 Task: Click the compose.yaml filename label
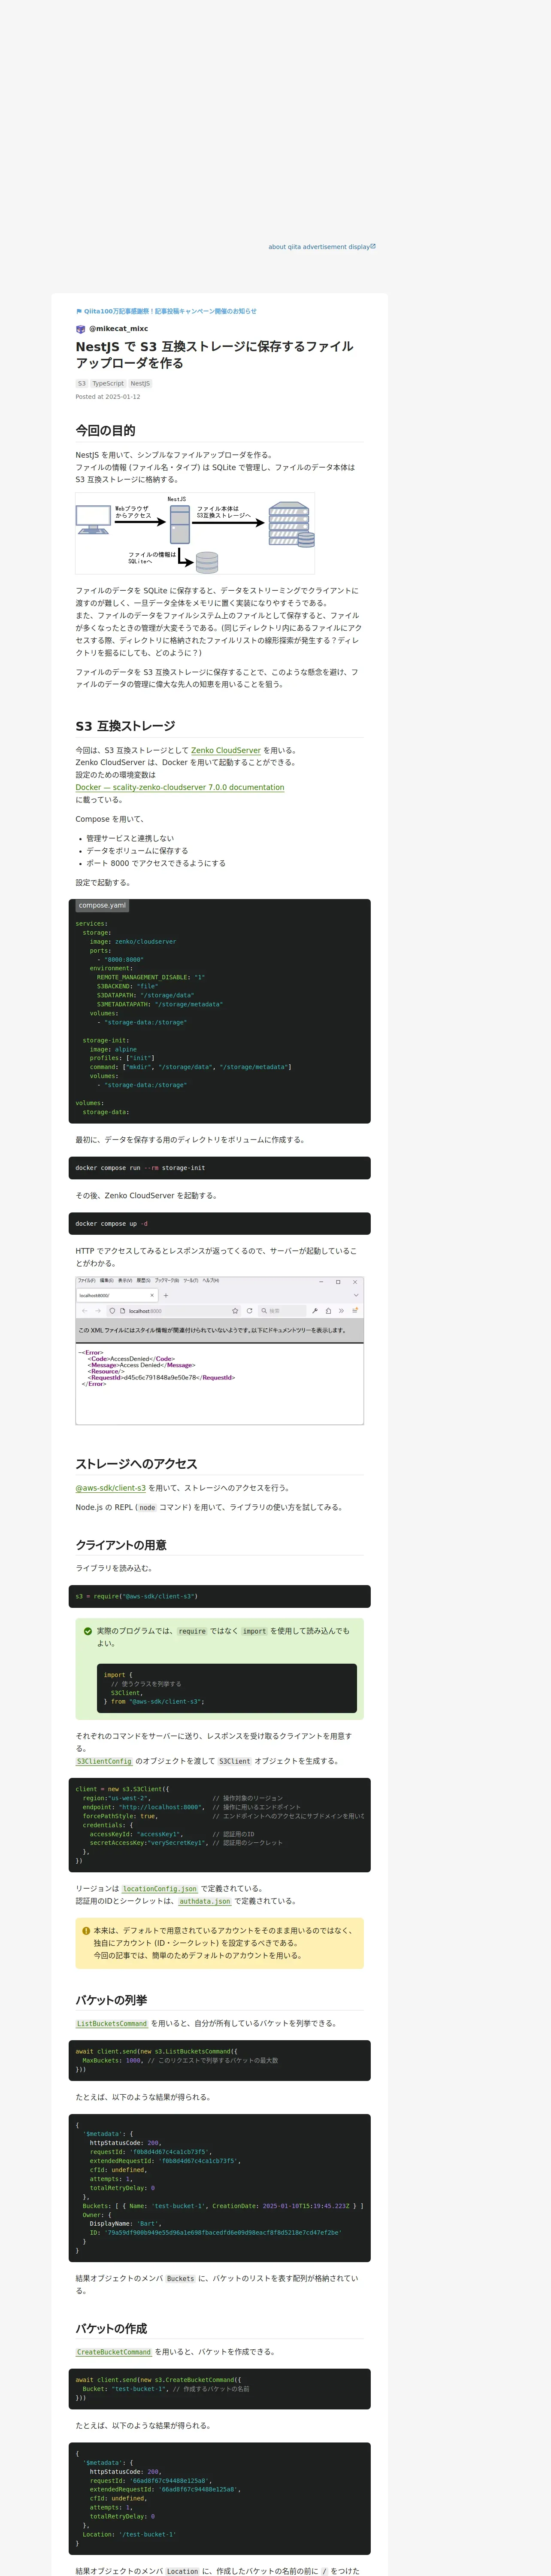click(102, 906)
